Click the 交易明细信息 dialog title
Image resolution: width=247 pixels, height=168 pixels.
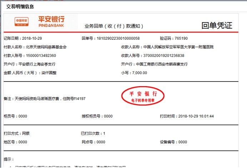20,7
